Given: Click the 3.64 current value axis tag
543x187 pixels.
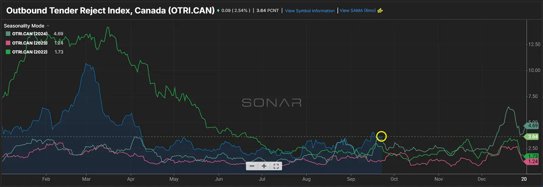Looking at the screenshot, I should point(532,137).
